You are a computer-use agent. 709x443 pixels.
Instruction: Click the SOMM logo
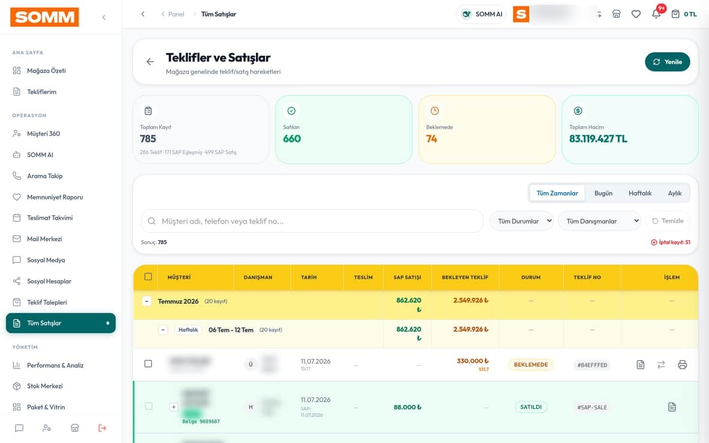44,17
